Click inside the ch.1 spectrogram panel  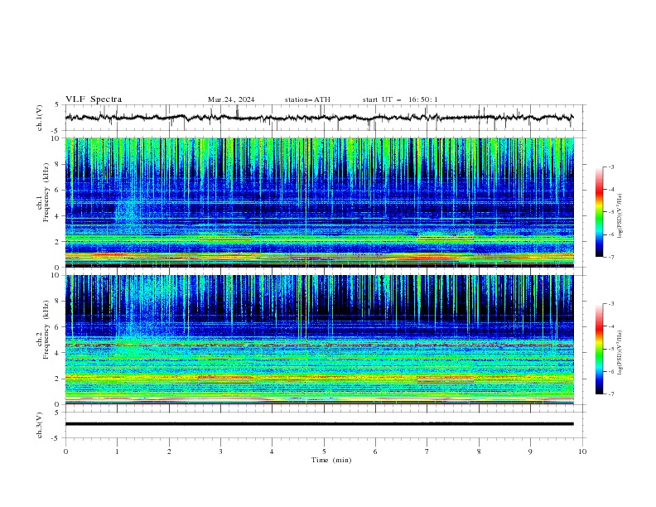pyautogui.click(x=319, y=202)
